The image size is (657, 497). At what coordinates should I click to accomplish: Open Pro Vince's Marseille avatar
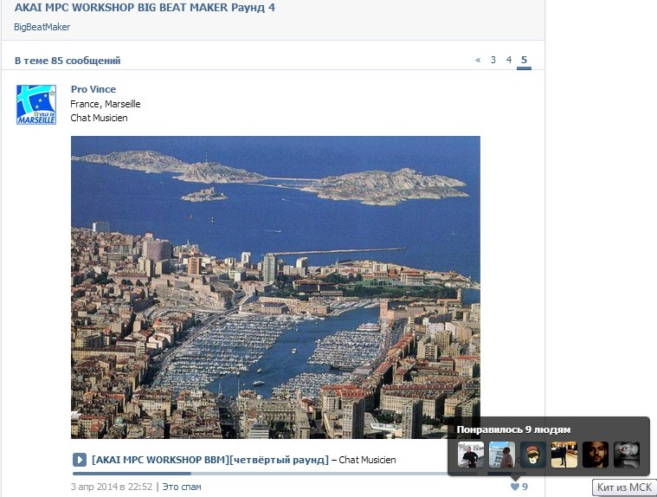coord(36,105)
